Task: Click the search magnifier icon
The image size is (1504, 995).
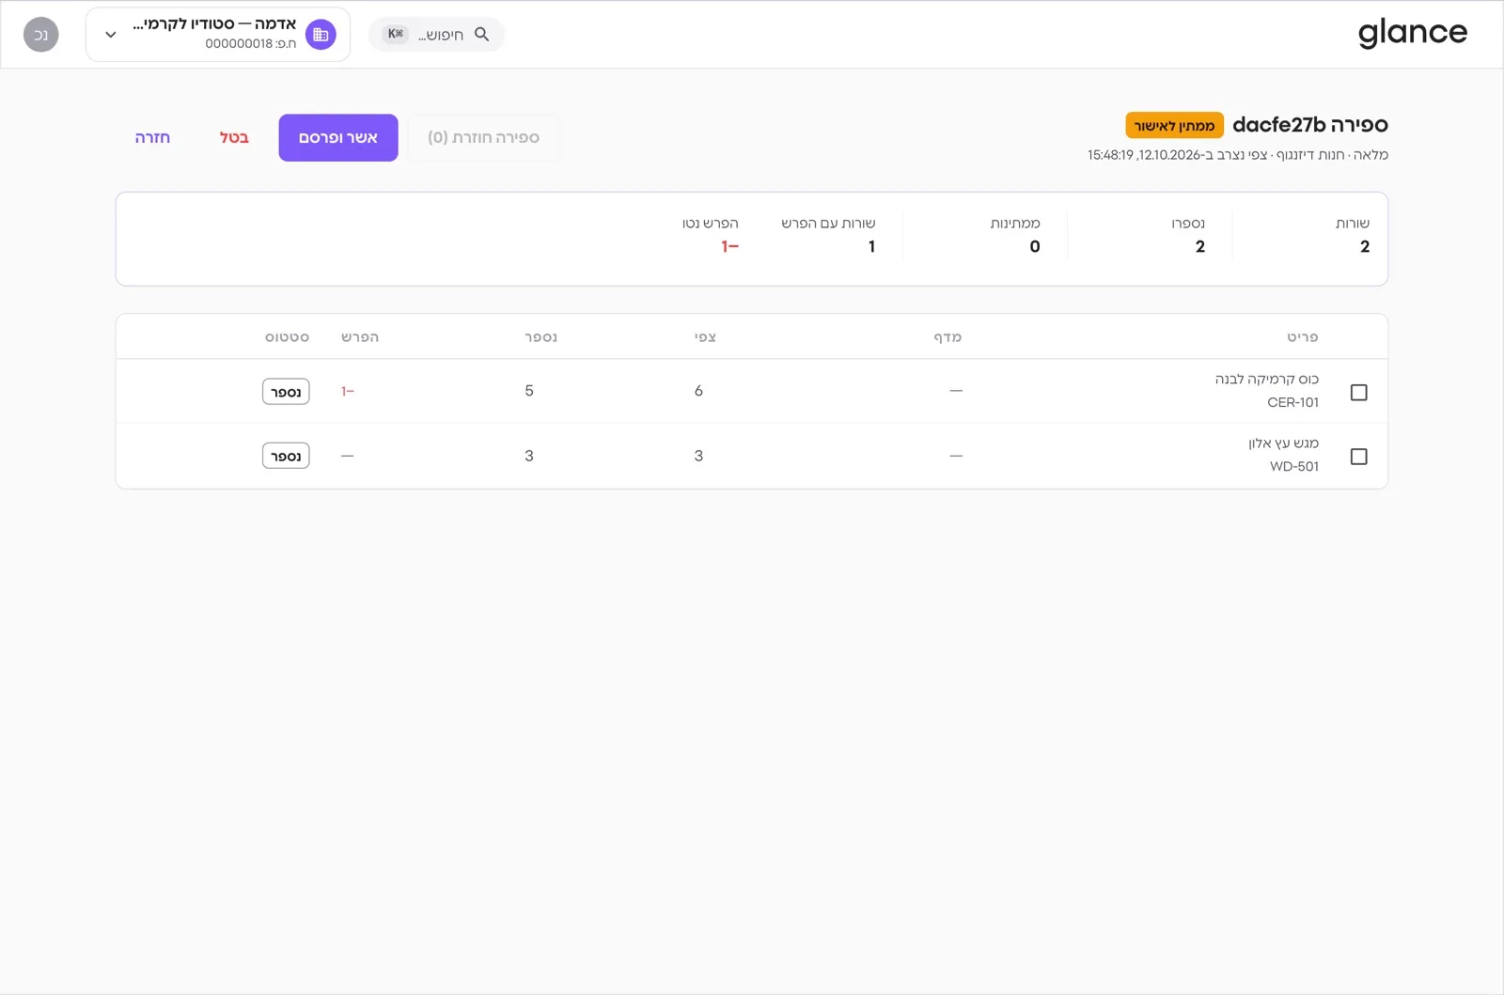Action: [481, 35]
